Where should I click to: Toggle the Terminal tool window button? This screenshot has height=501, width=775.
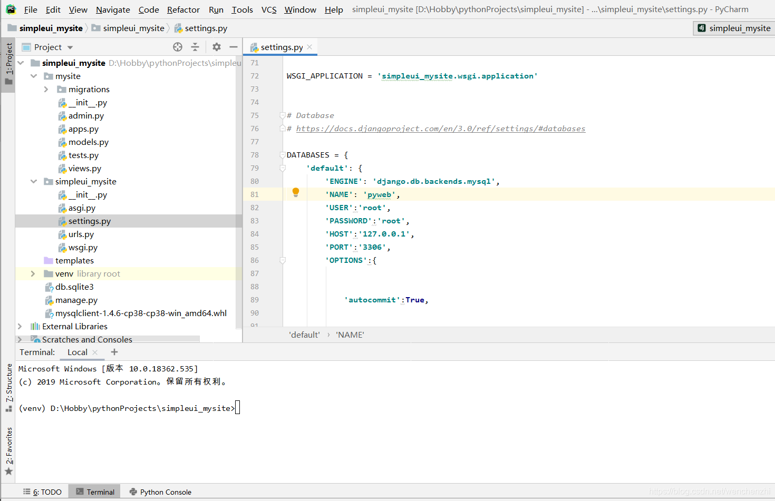[x=95, y=492]
